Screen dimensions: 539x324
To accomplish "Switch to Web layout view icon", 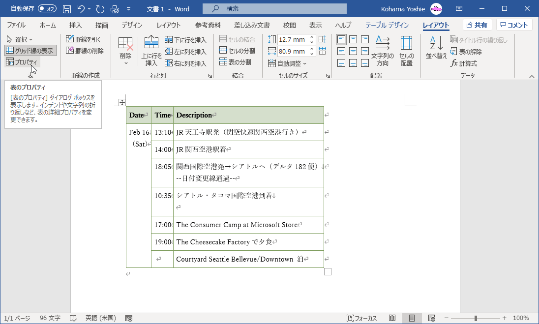I will point(432,318).
